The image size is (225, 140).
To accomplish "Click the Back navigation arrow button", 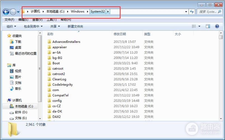I will [x=6, y=12].
